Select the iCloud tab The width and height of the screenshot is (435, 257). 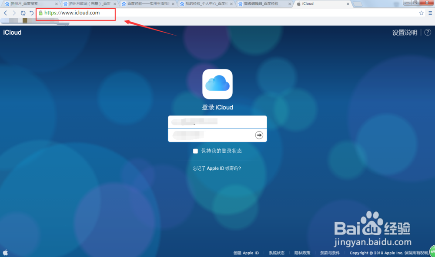pyautogui.click(x=322, y=4)
